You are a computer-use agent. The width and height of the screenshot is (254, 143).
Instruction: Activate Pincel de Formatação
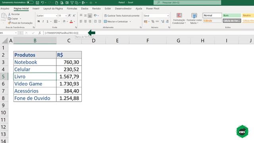coord(20,23)
